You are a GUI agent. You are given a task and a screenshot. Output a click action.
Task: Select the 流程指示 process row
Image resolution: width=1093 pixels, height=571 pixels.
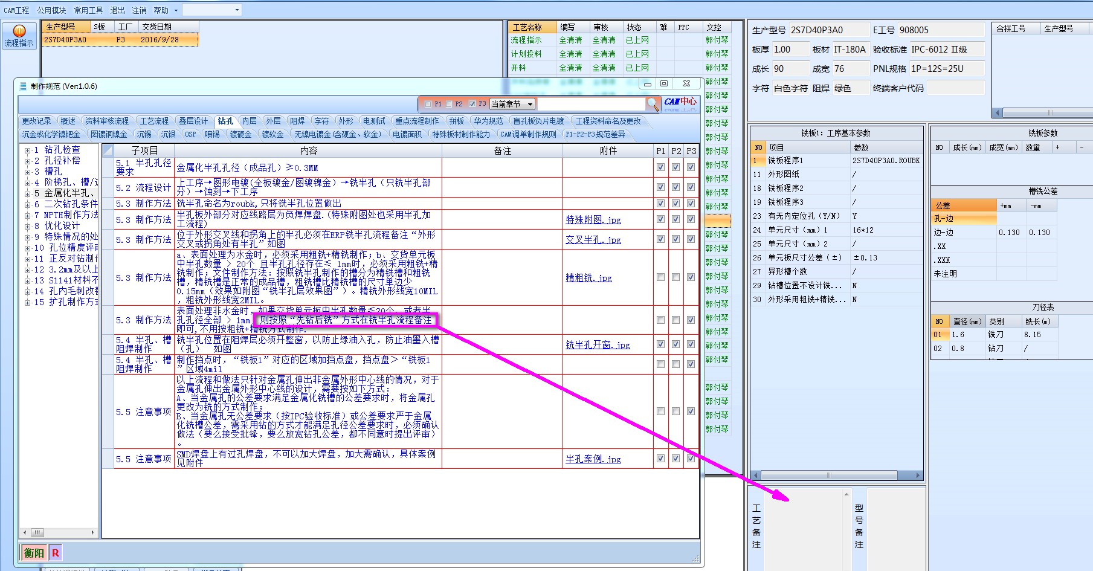click(619, 40)
